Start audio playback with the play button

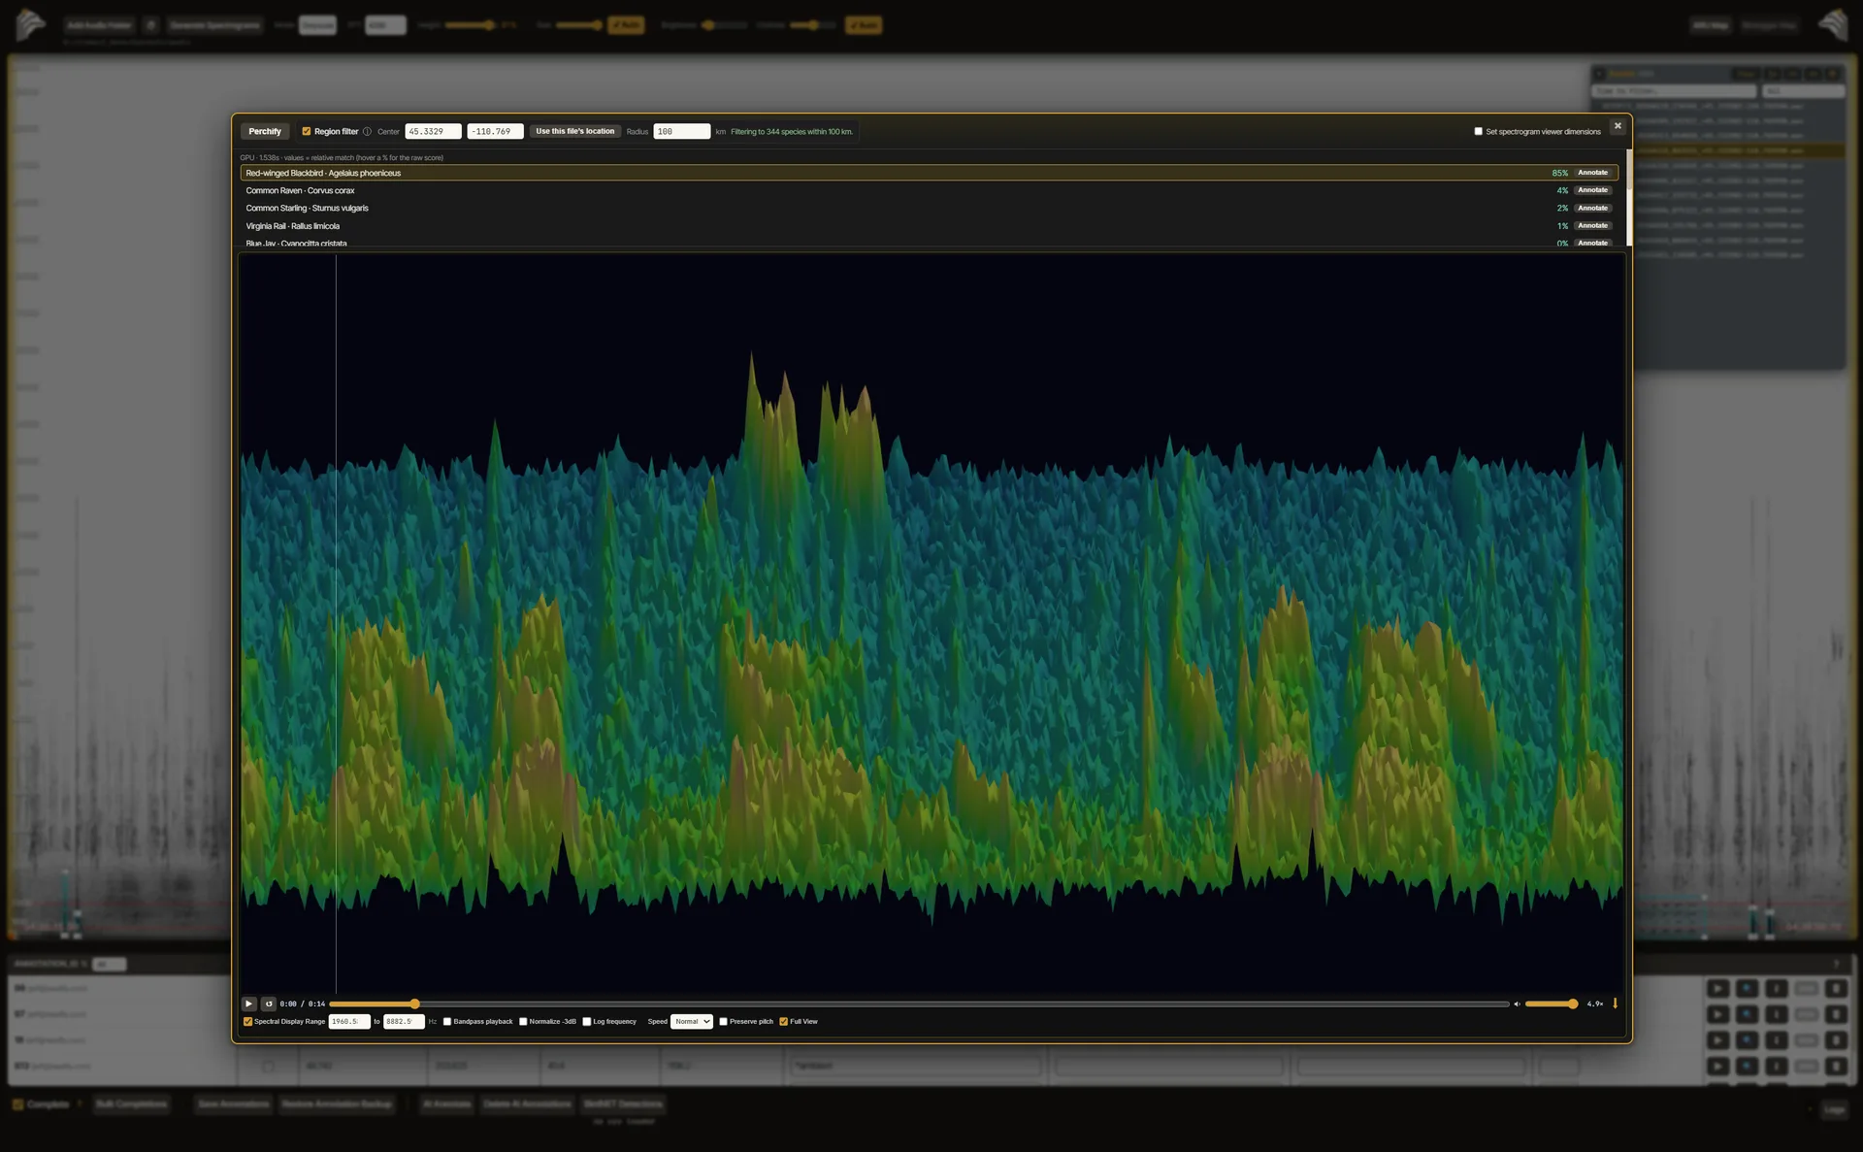tap(248, 1004)
